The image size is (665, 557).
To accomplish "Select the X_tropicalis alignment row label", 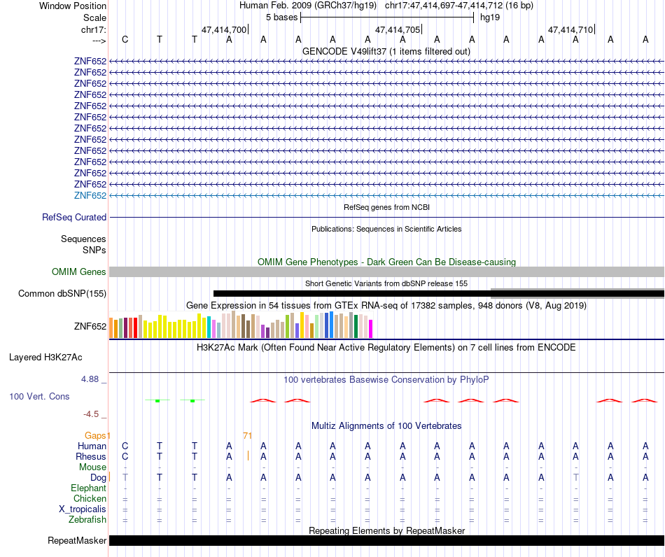I will [83, 509].
